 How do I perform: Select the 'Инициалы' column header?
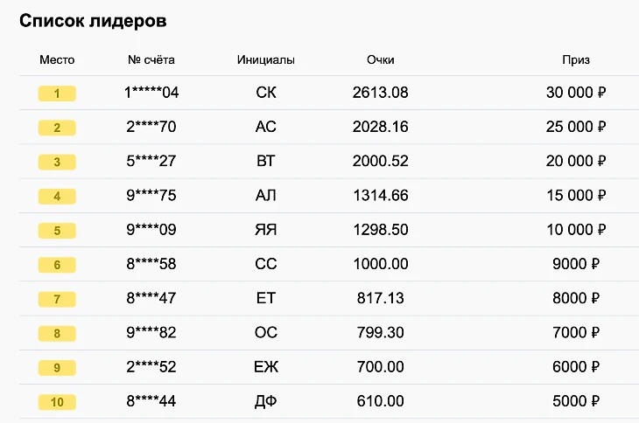(265, 60)
